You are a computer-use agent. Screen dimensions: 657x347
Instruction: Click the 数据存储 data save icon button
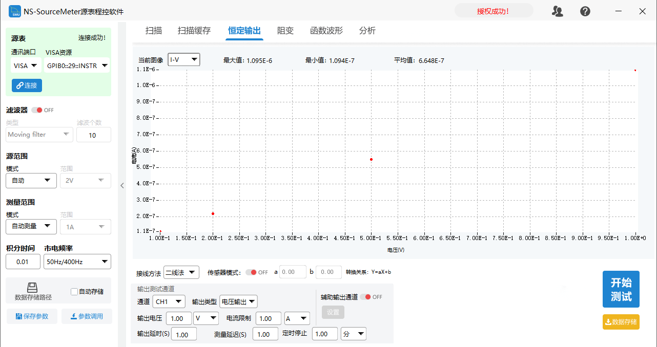(621, 322)
